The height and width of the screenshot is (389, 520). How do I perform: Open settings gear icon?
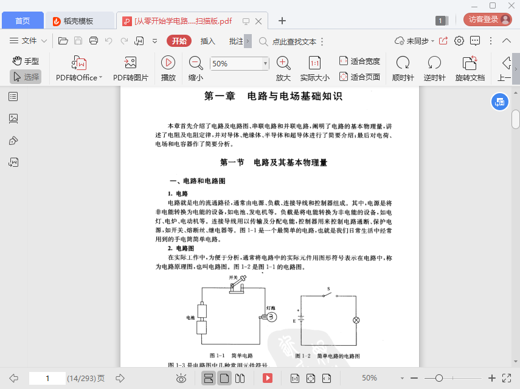459,41
